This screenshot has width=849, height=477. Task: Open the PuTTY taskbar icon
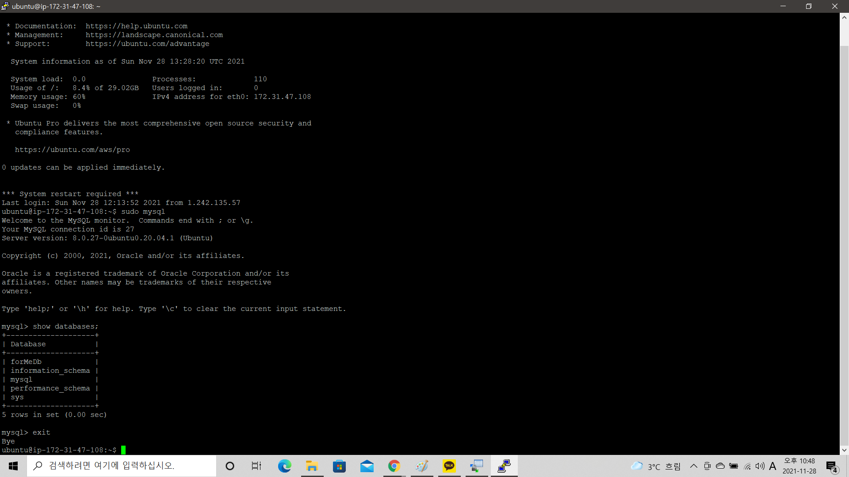pos(504,466)
